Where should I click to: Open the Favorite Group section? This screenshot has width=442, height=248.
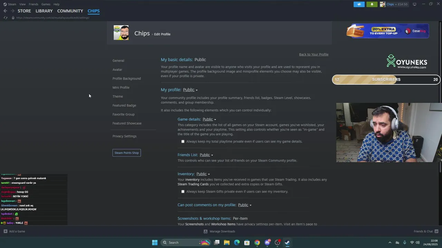click(124, 114)
